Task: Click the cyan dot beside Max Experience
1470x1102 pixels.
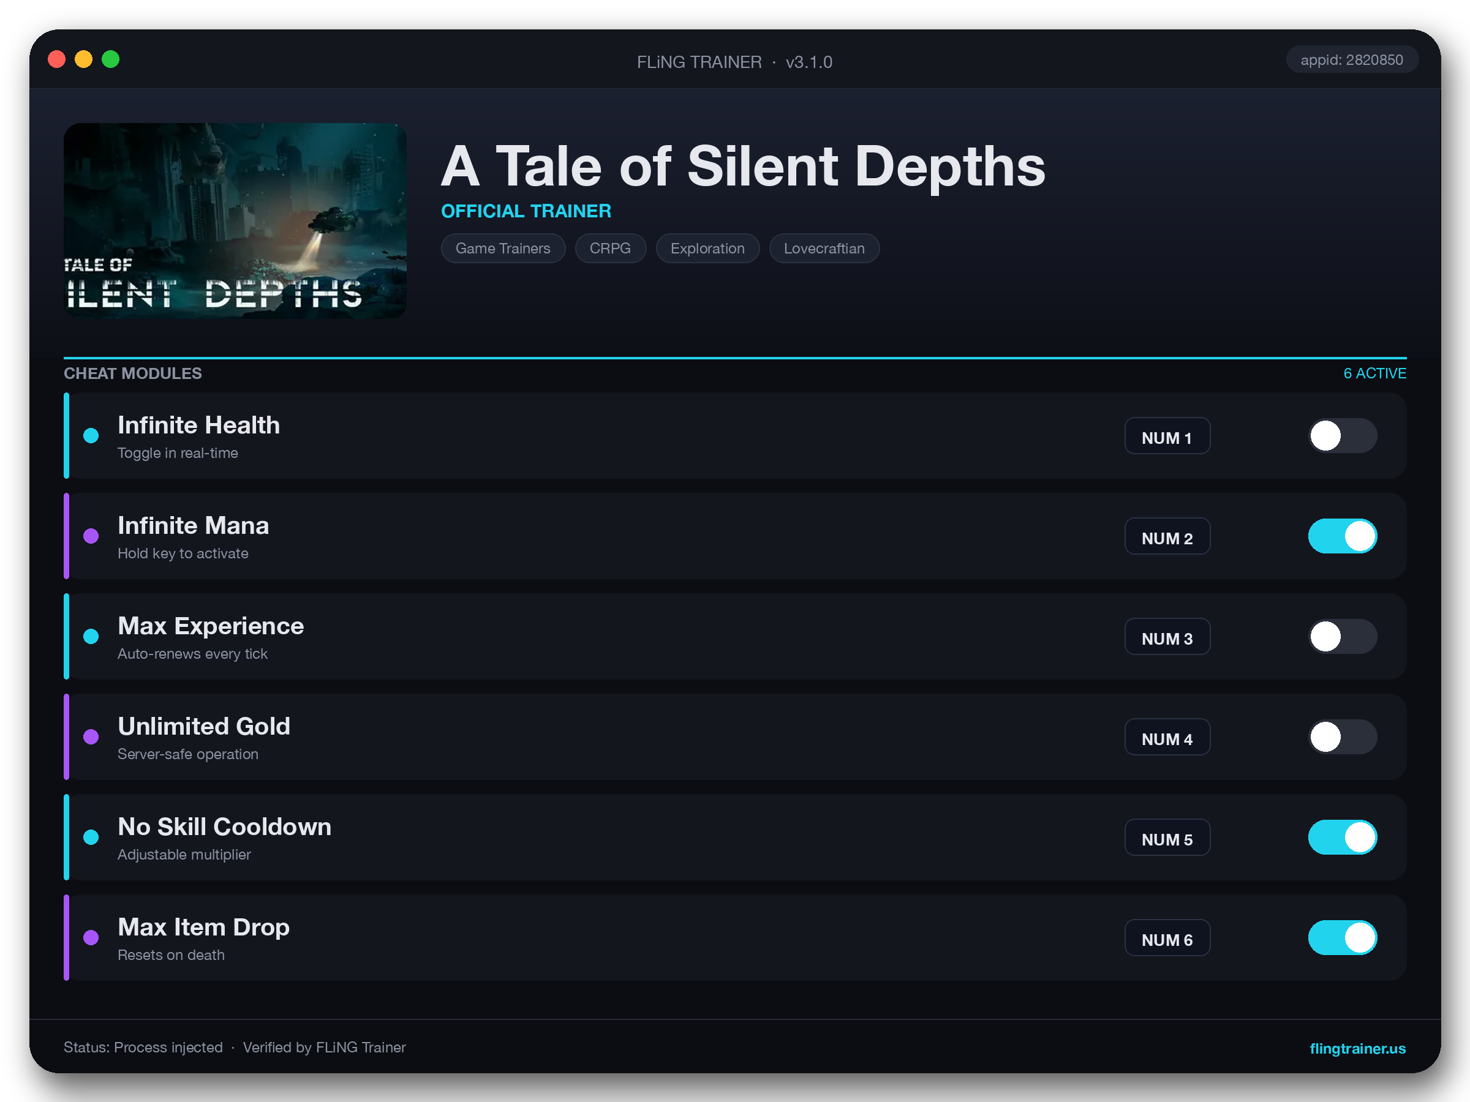Action: point(91,636)
